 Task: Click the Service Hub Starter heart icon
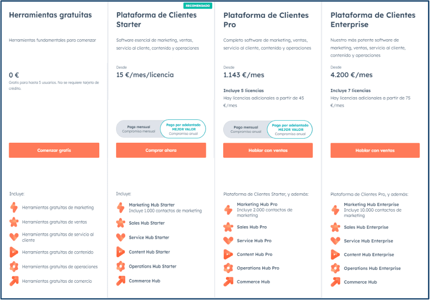point(121,237)
